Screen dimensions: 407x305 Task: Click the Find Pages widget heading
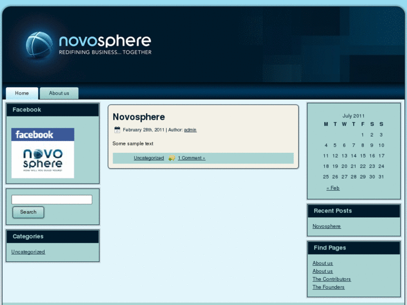[x=330, y=247]
